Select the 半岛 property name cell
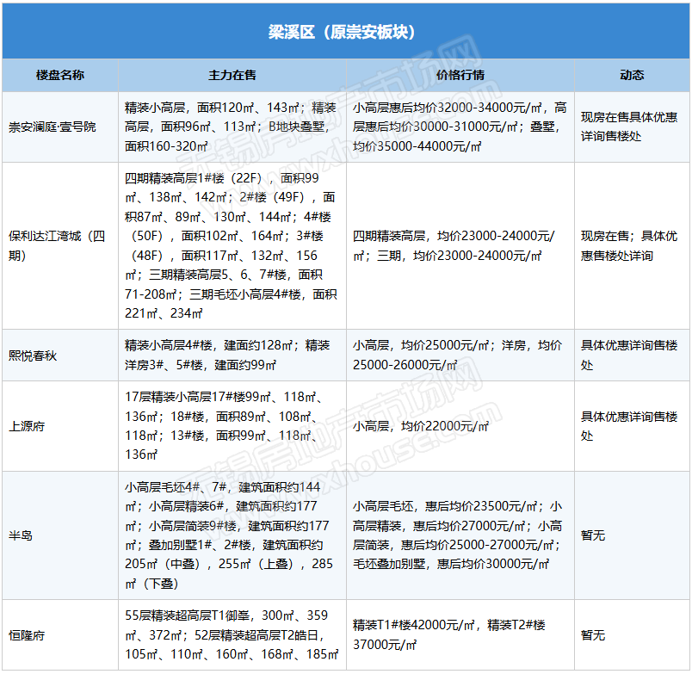This screenshot has width=692, height=674. (21, 535)
